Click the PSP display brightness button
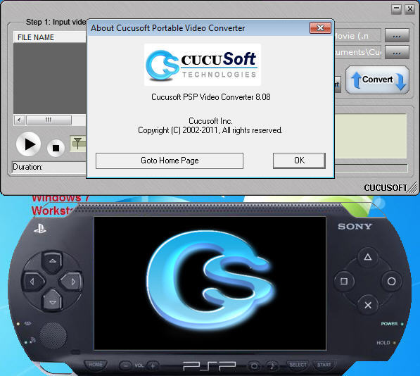Screen dimensions: 420x376 [x=254, y=366]
